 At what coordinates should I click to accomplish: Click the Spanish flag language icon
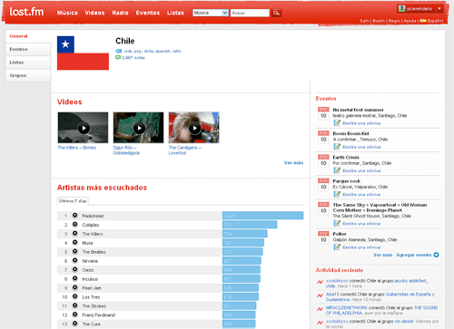coord(423,21)
